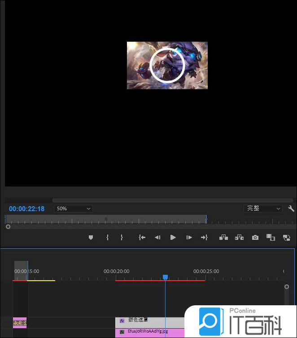Open monitor settings wrench
Screen dimensions: 297x338
[x=291, y=208]
